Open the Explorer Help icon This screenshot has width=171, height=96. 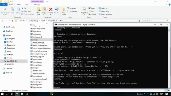[169, 5]
